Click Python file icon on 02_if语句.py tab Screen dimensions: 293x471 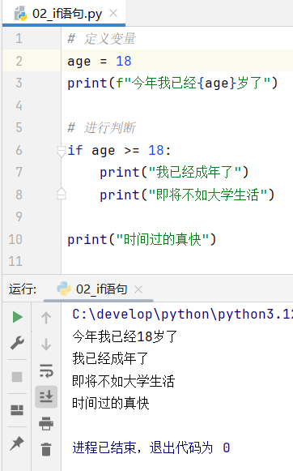coord(21,14)
